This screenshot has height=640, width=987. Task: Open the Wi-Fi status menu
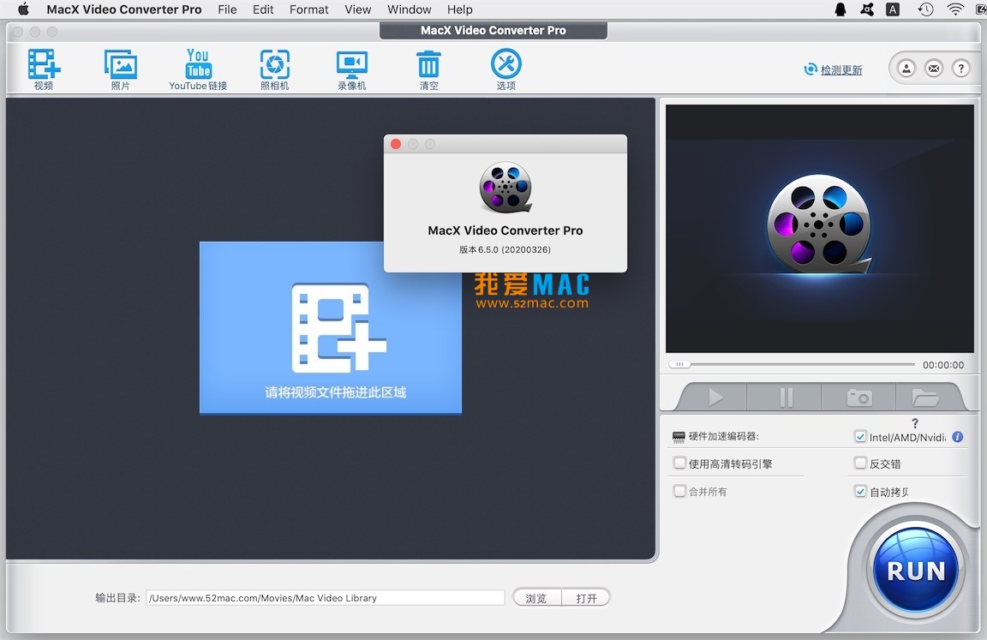(x=955, y=9)
